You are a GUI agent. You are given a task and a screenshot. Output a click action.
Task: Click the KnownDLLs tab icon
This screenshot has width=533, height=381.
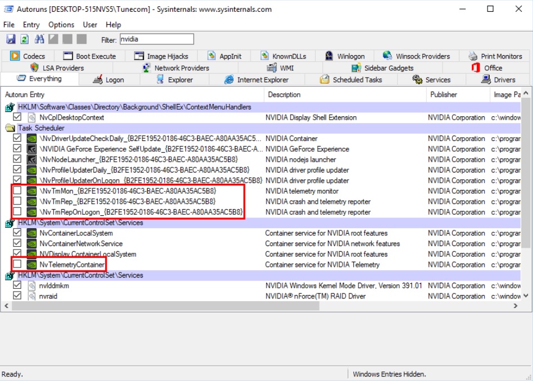click(265, 56)
